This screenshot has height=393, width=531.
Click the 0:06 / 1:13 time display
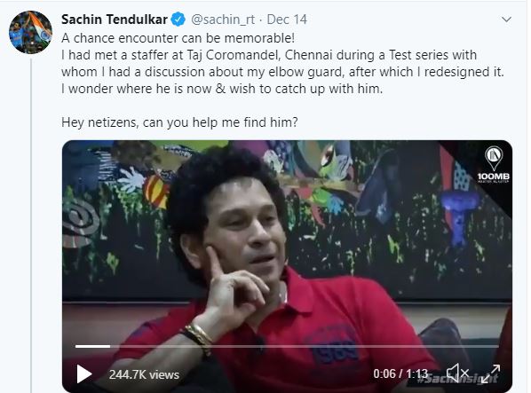pos(400,373)
